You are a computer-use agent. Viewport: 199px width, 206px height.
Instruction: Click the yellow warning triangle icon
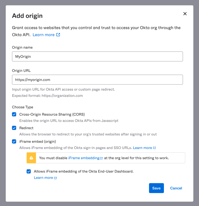[31, 158]
